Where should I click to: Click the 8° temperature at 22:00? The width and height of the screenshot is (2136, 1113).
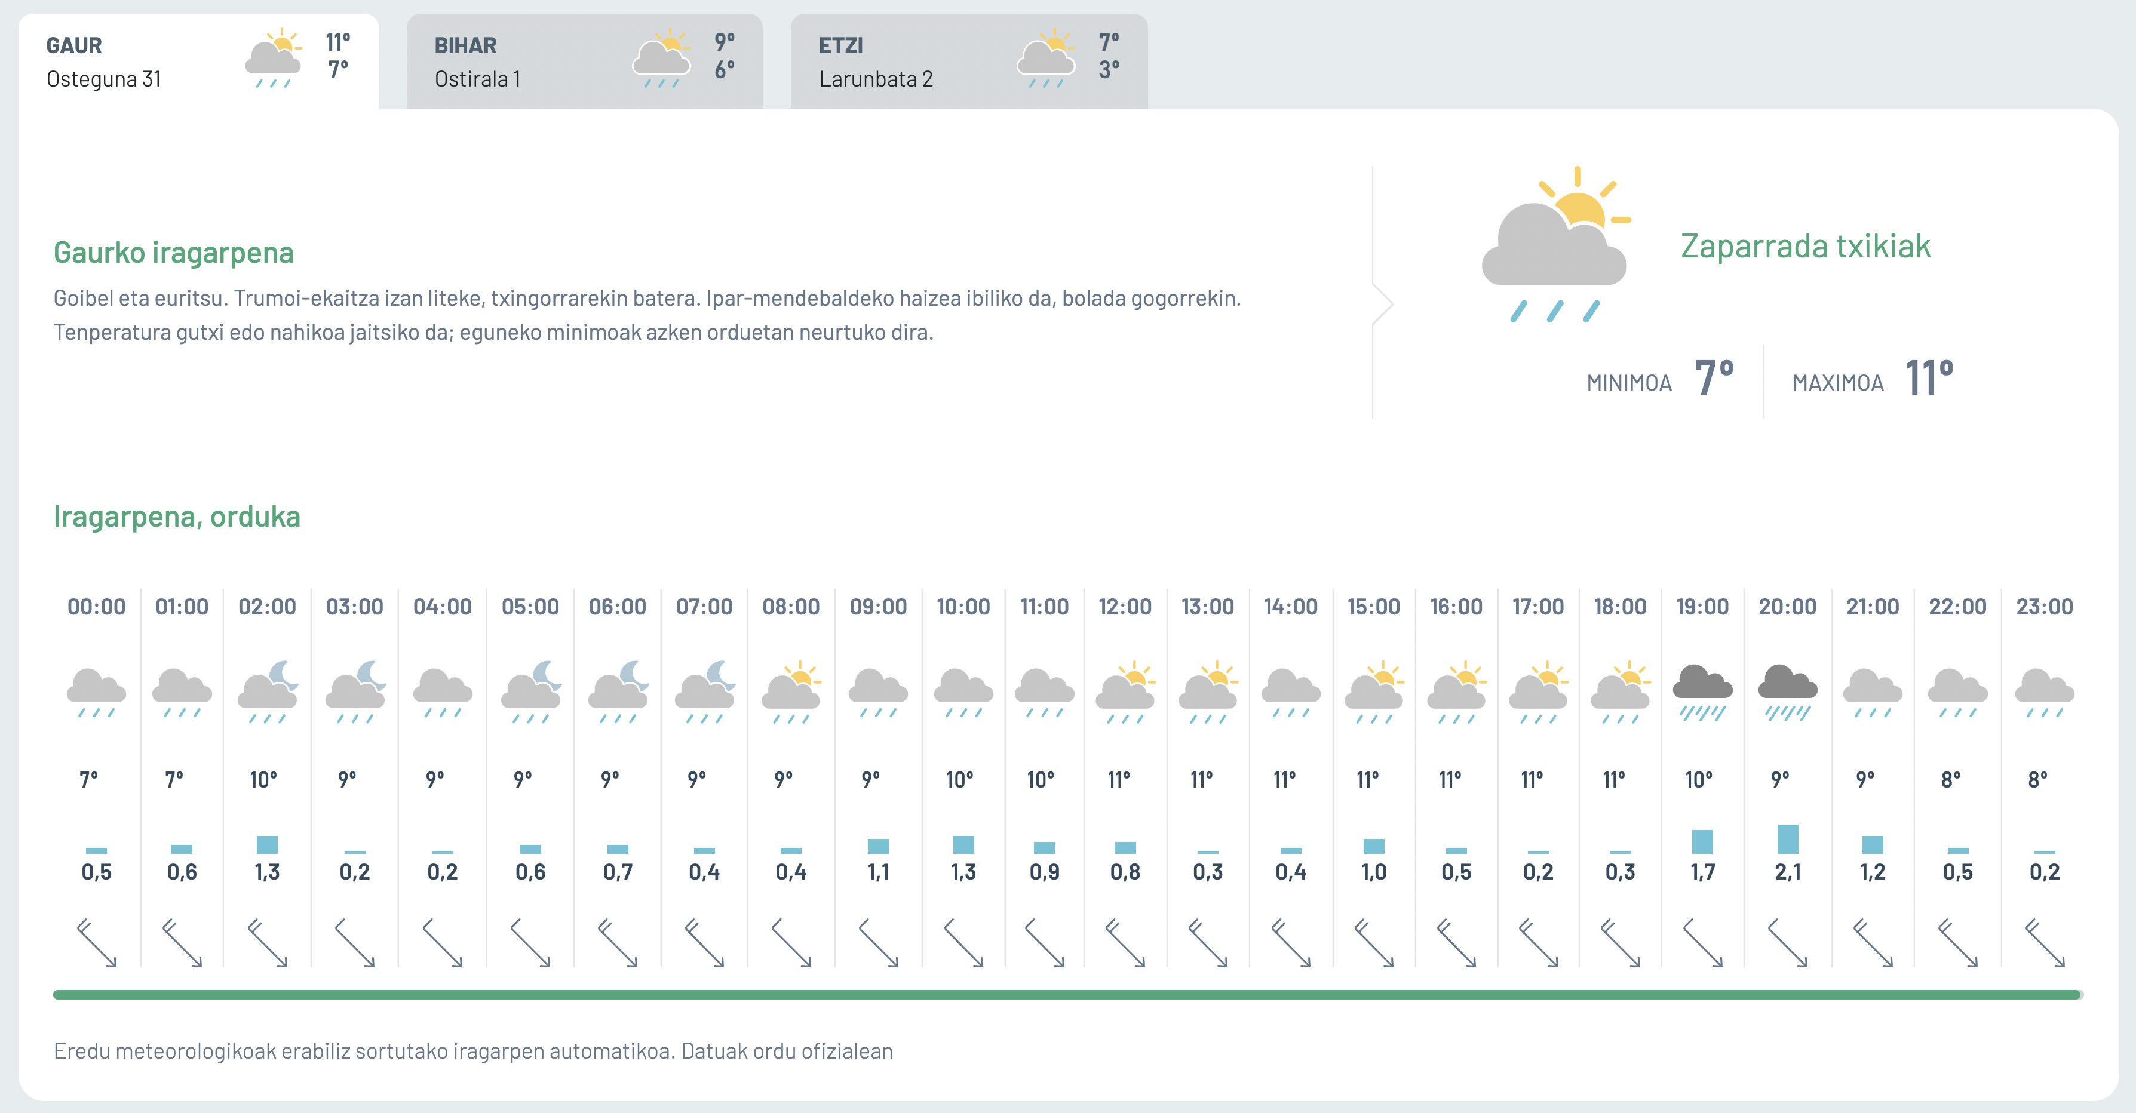(x=1950, y=780)
